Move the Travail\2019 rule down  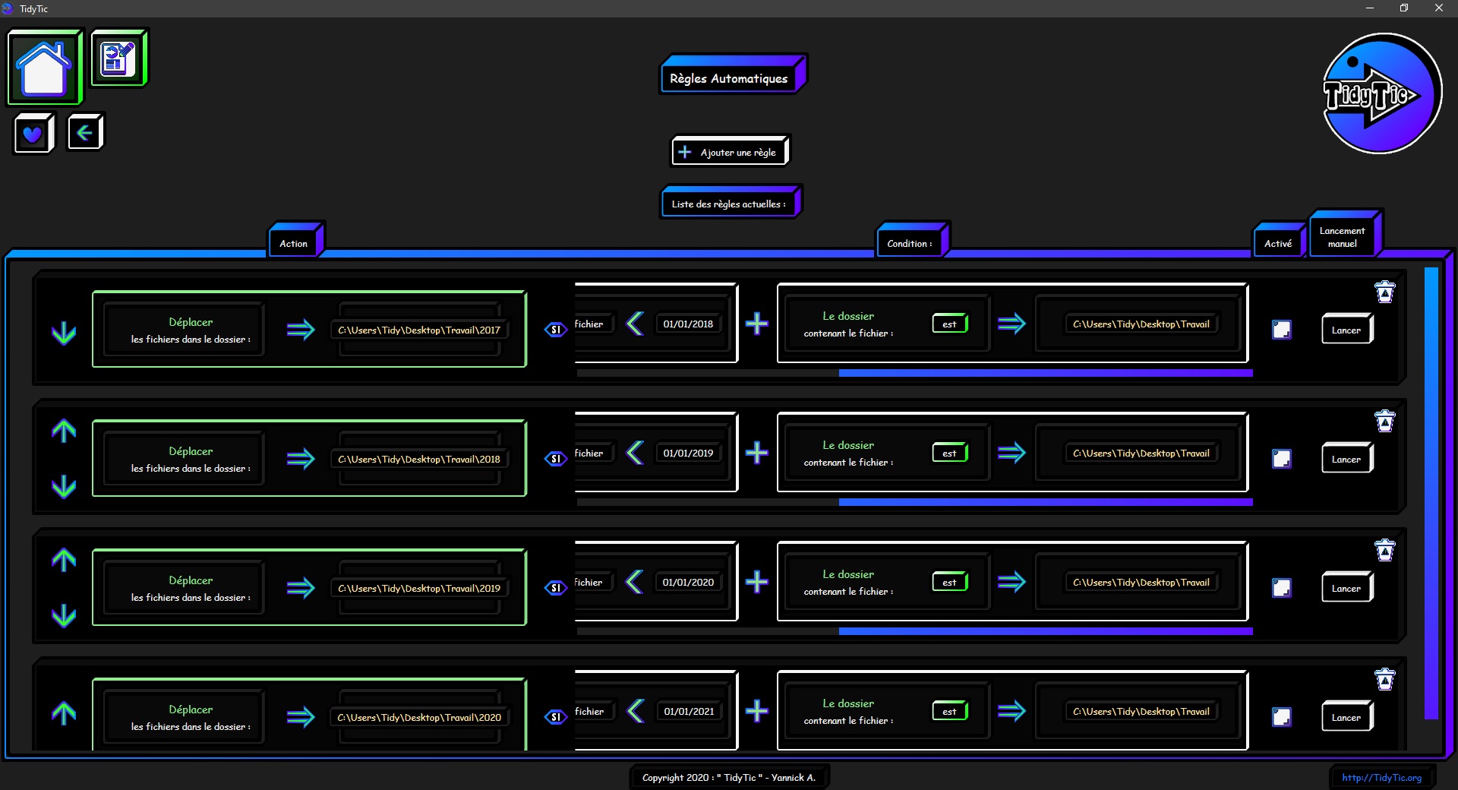[x=64, y=615]
